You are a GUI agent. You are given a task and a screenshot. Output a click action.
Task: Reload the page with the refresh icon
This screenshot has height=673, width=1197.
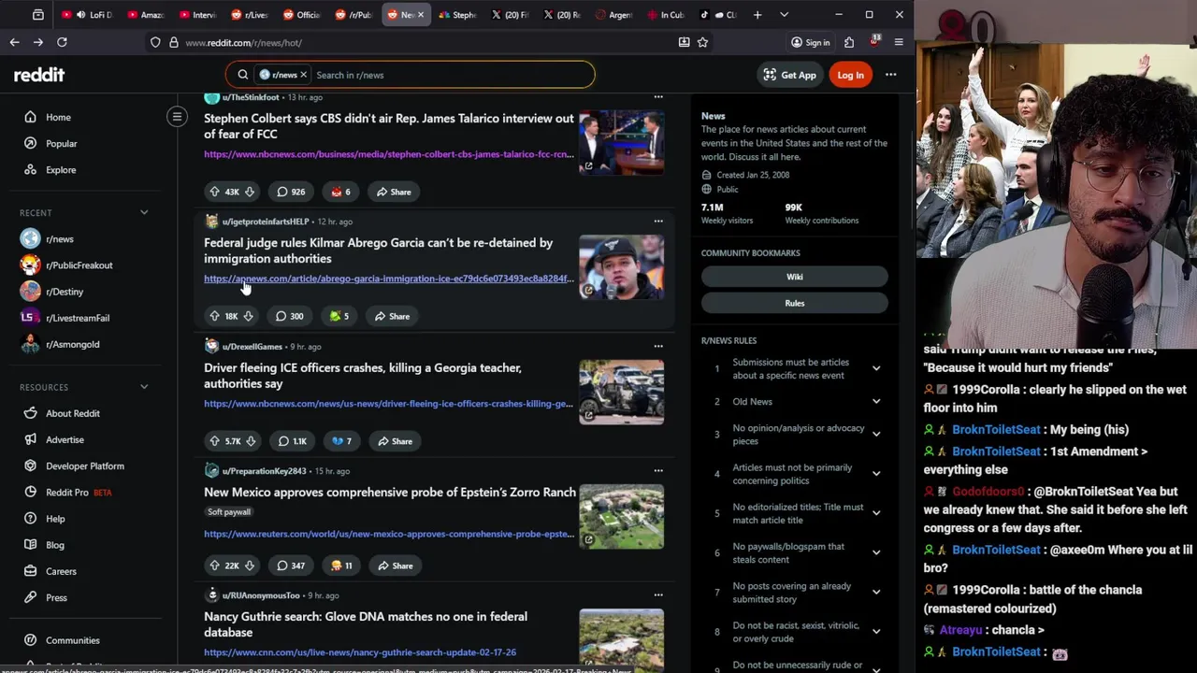pos(62,42)
